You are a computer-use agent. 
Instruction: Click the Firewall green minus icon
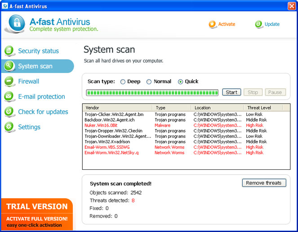tap(9, 81)
